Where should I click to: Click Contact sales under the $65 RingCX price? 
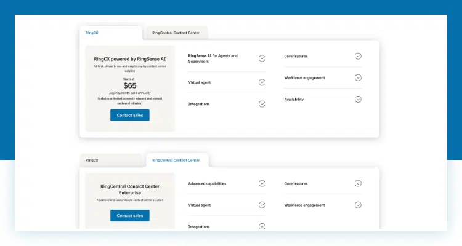coord(130,115)
